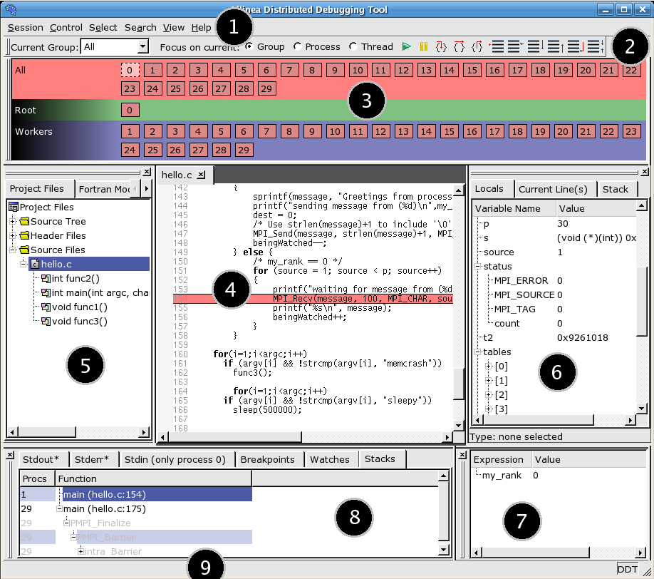654x579 pixels.
Task: Click the hello.c file icon in tree
Action: tap(35, 265)
